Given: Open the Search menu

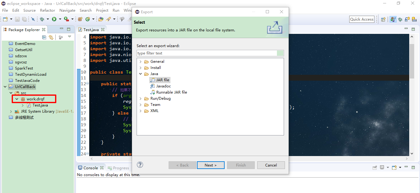Looking at the screenshot, I should point(86,10).
